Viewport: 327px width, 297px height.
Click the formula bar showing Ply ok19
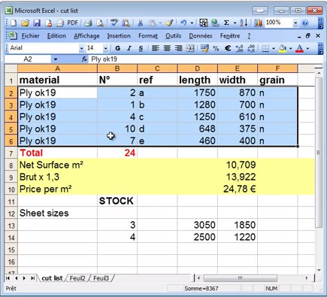point(205,59)
